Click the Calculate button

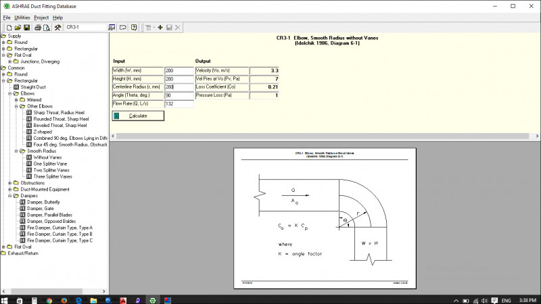point(138,116)
